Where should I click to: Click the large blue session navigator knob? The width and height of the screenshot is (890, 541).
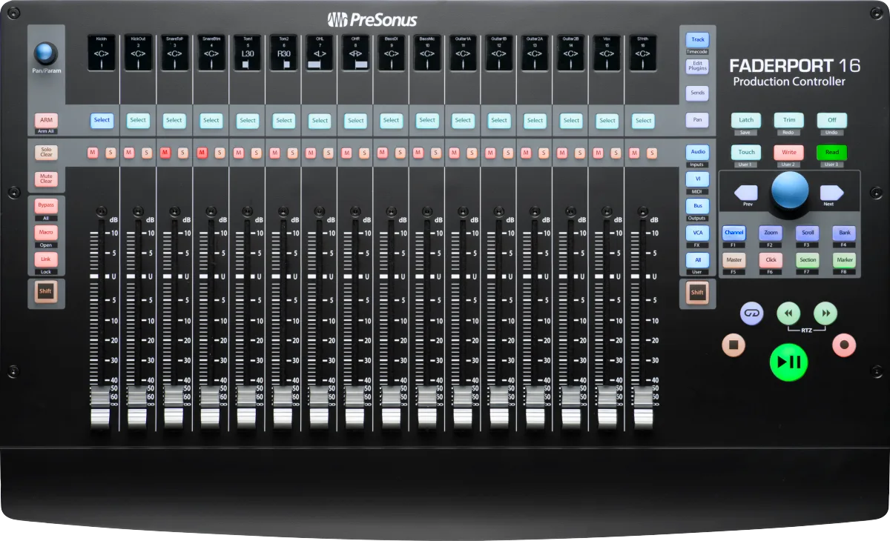[x=790, y=190]
